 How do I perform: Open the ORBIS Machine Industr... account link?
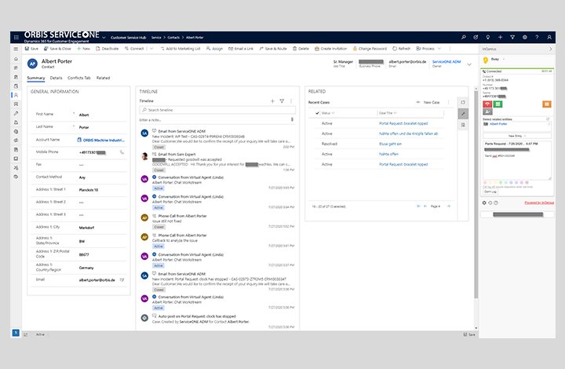104,141
